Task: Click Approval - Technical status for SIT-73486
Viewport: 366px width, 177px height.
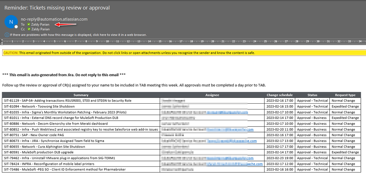Action: click(x=312, y=170)
